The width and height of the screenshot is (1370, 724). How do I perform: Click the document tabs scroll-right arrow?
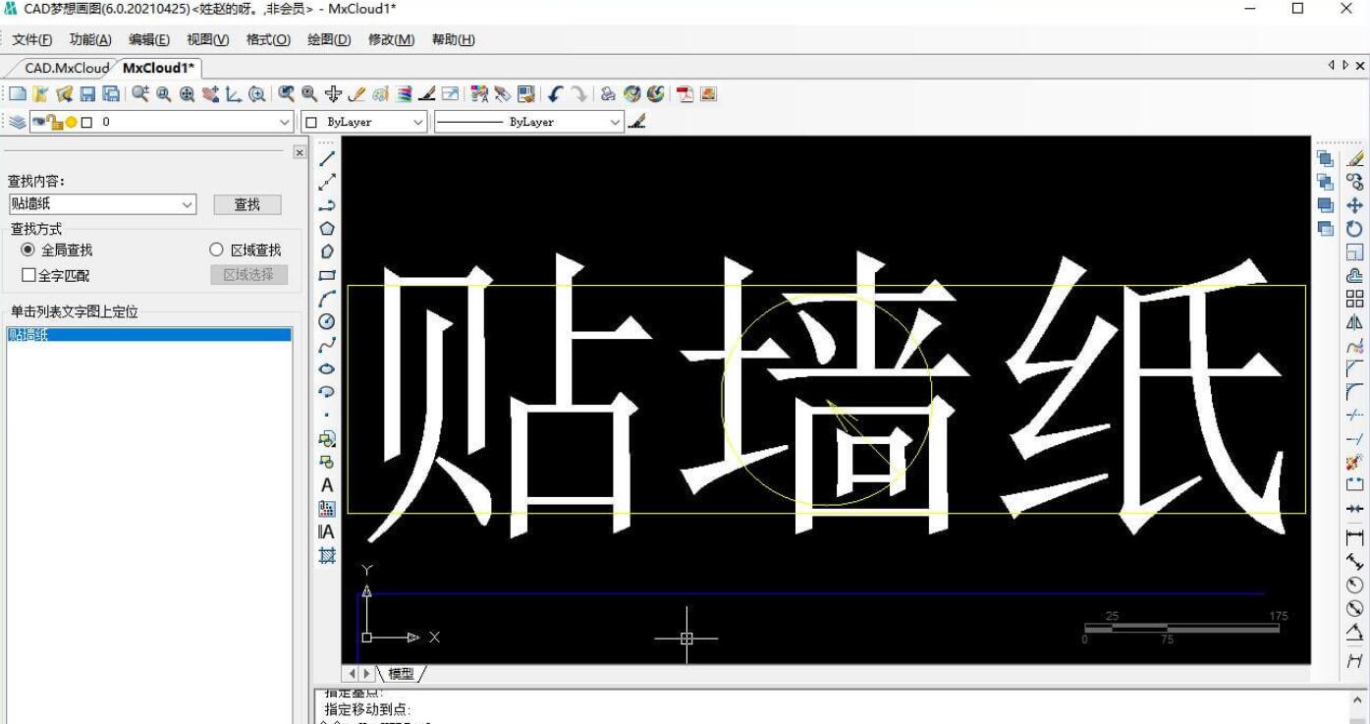click(x=1344, y=66)
